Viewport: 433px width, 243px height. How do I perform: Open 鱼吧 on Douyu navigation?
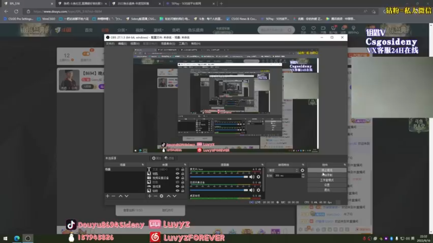pos(176,30)
